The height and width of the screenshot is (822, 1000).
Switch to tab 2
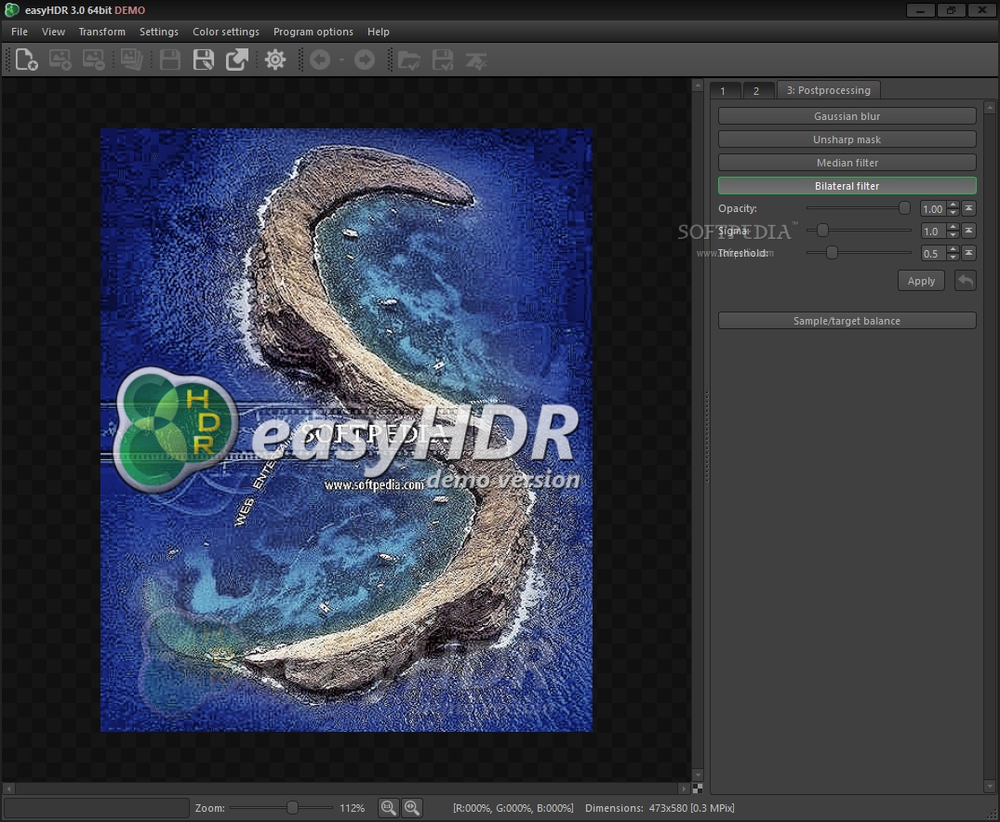pyautogui.click(x=758, y=90)
